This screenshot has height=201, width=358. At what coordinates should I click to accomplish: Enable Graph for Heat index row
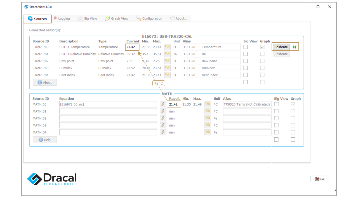pos(262,75)
